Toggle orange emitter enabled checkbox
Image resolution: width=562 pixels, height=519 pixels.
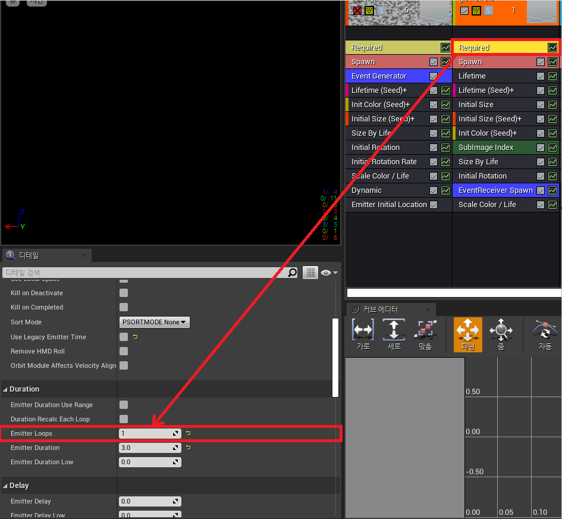coord(464,10)
